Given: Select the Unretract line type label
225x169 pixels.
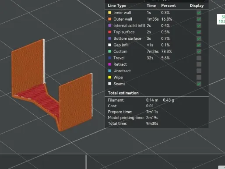Looking at the screenshot, I should point(122,71).
